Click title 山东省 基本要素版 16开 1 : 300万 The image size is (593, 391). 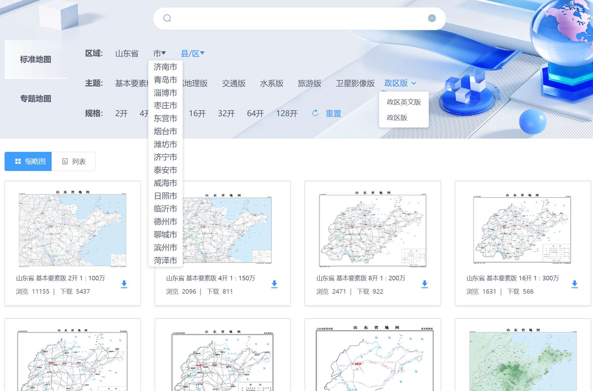click(513, 278)
